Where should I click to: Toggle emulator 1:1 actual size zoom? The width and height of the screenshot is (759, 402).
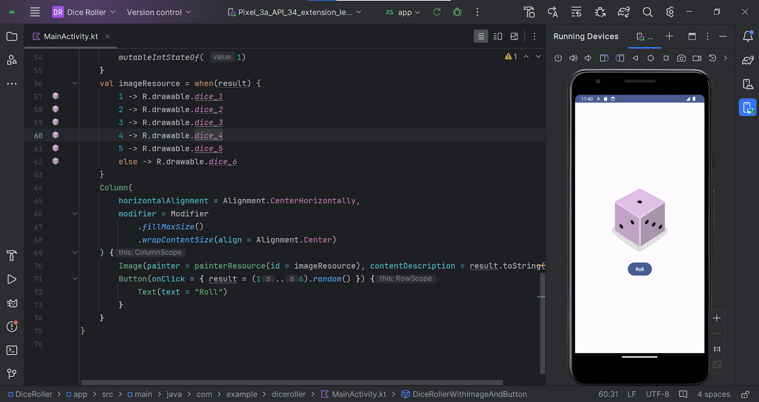(717, 349)
